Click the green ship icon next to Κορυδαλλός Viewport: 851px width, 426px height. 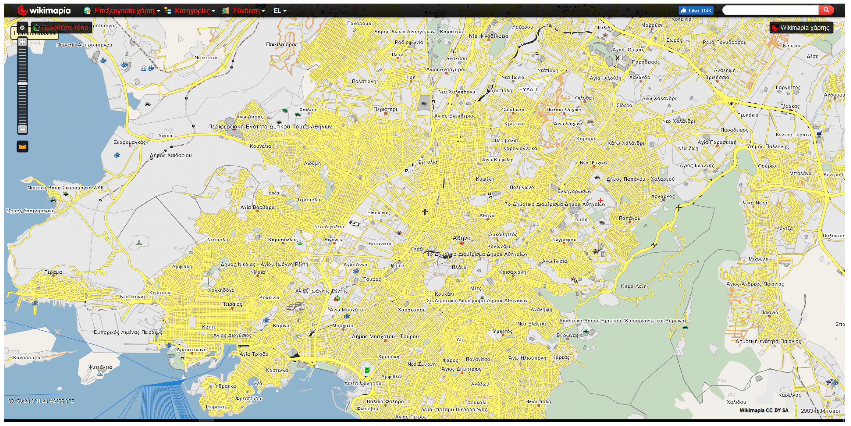(300, 243)
